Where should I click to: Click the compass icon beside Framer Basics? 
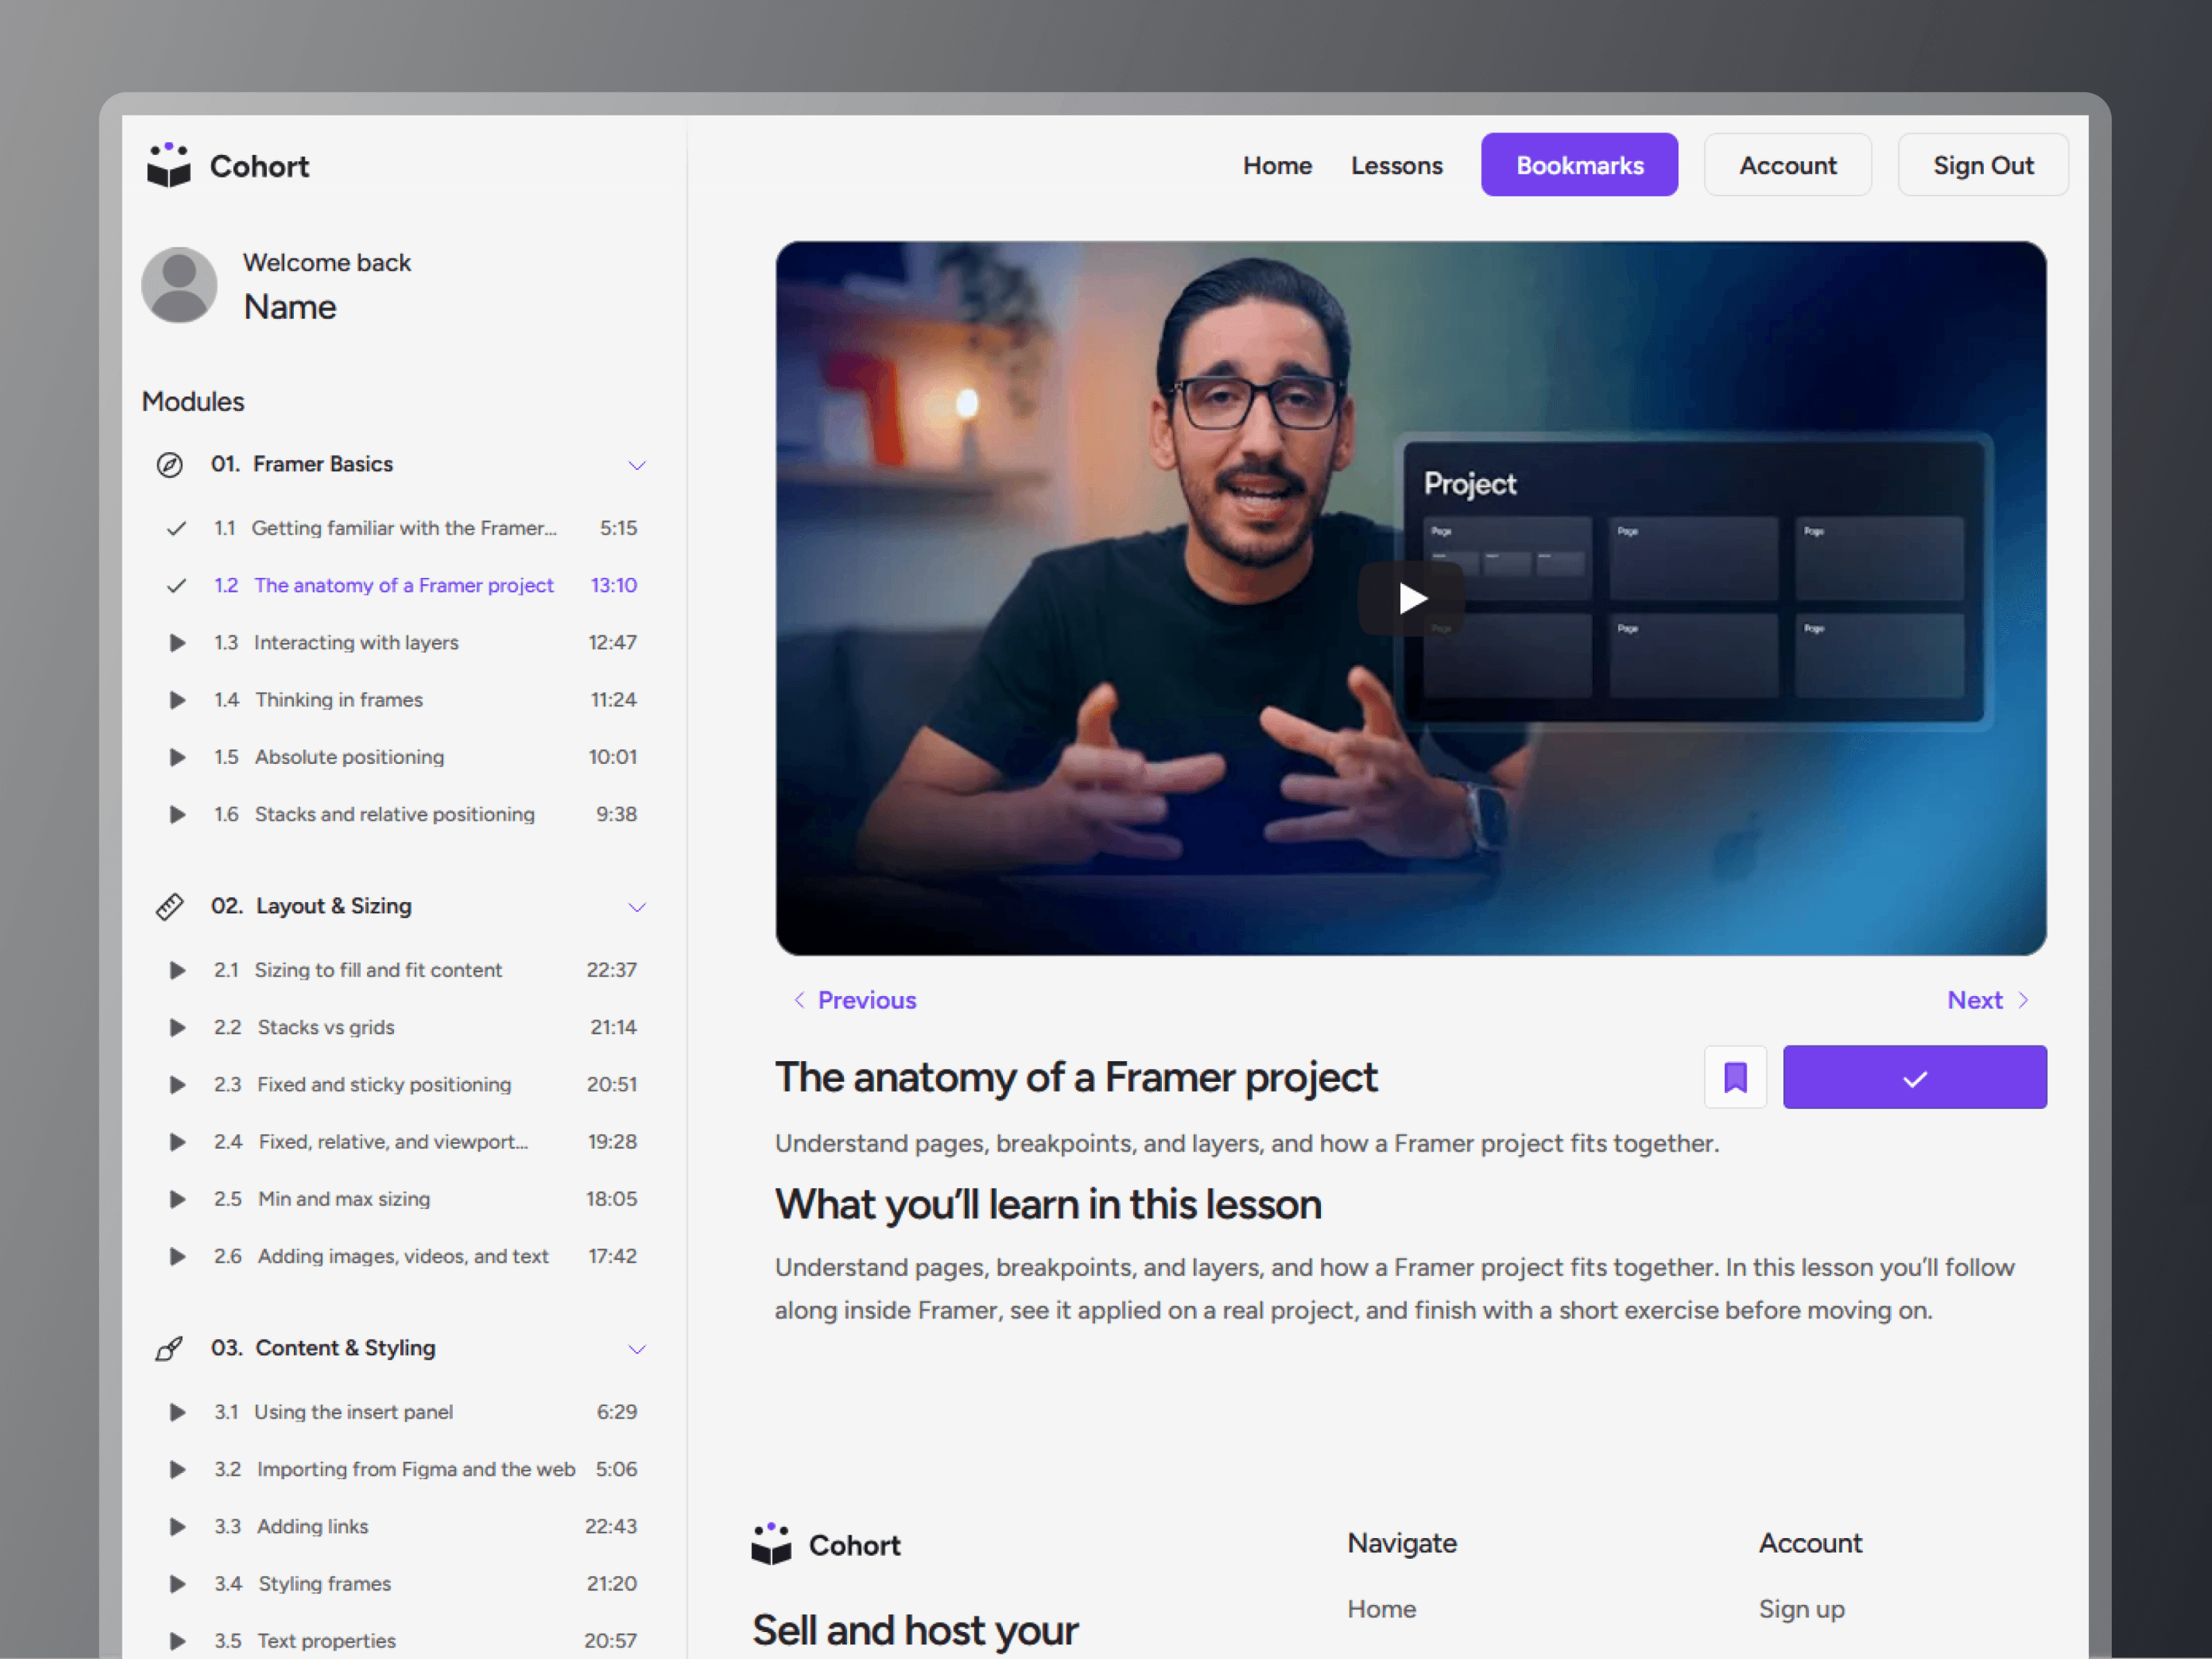[x=169, y=465]
